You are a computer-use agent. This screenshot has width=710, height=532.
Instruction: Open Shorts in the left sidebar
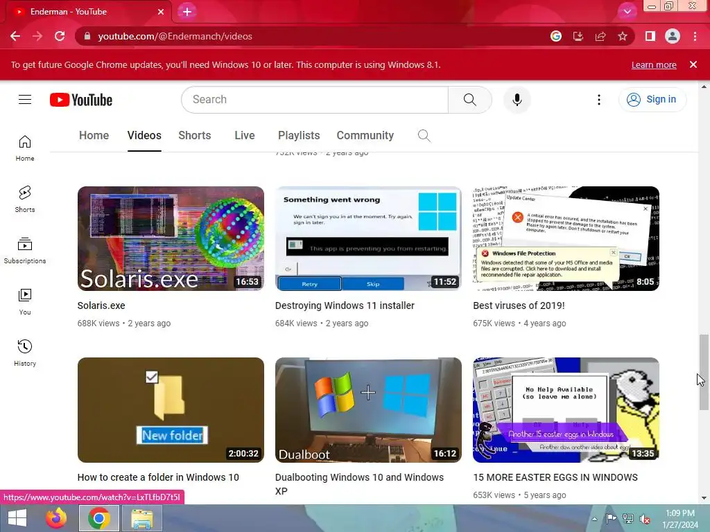click(25, 199)
